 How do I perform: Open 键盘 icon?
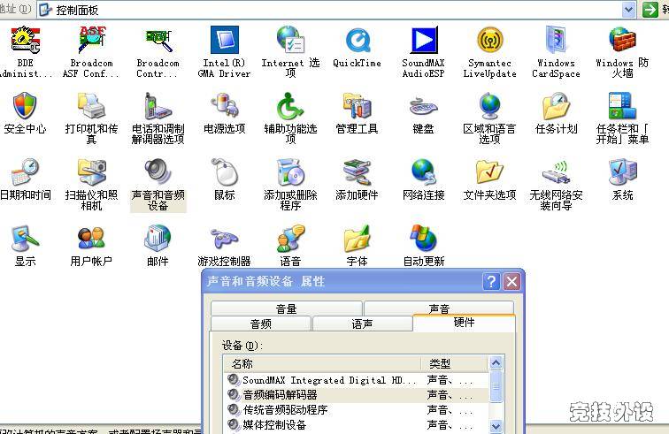(423, 106)
